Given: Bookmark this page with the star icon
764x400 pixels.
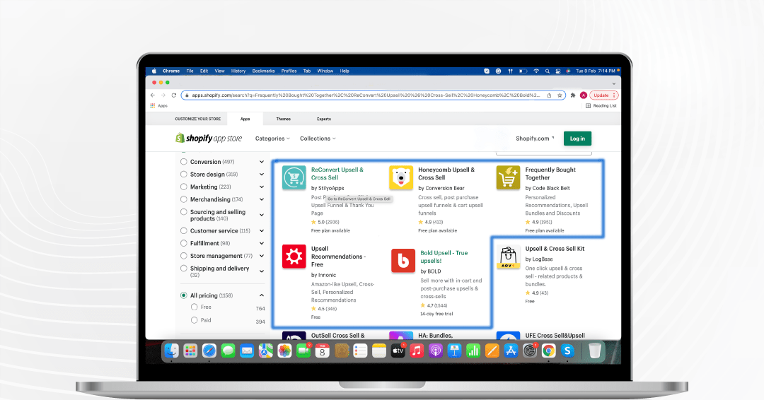Looking at the screenshot, I should click(x=560, y=95).
